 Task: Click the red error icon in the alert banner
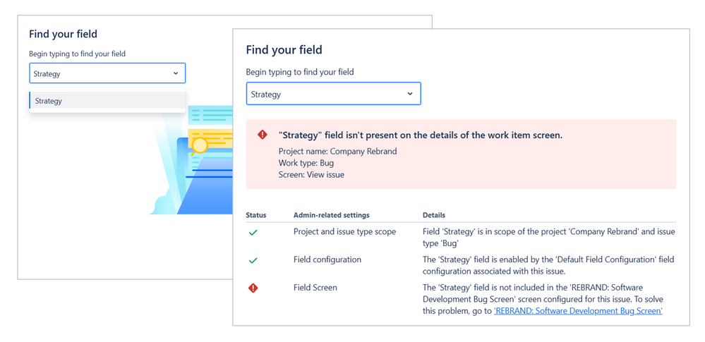(x=263, y=135)
